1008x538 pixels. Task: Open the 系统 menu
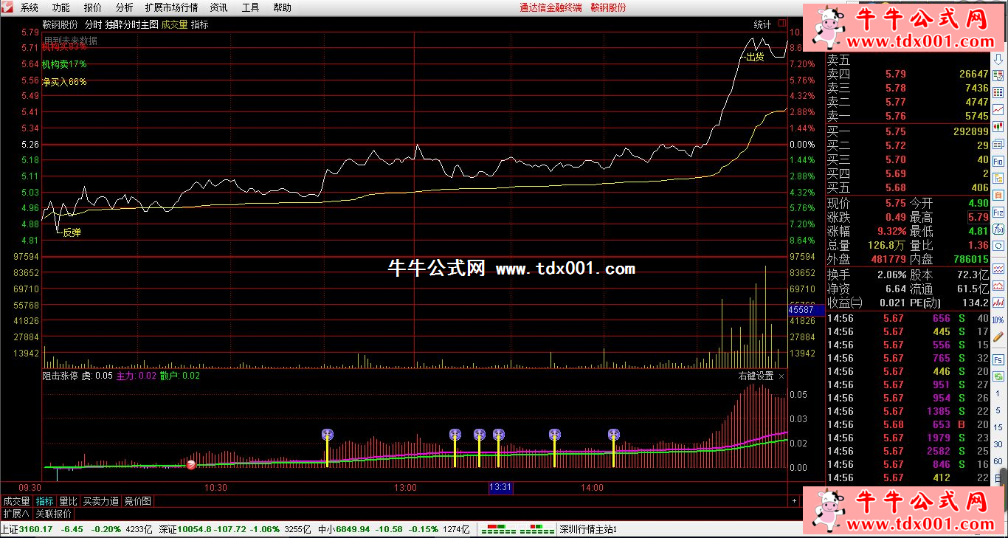[29, 7]
